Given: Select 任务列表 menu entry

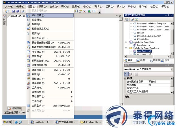Looking at the screenshot, I should coord(50,83).
